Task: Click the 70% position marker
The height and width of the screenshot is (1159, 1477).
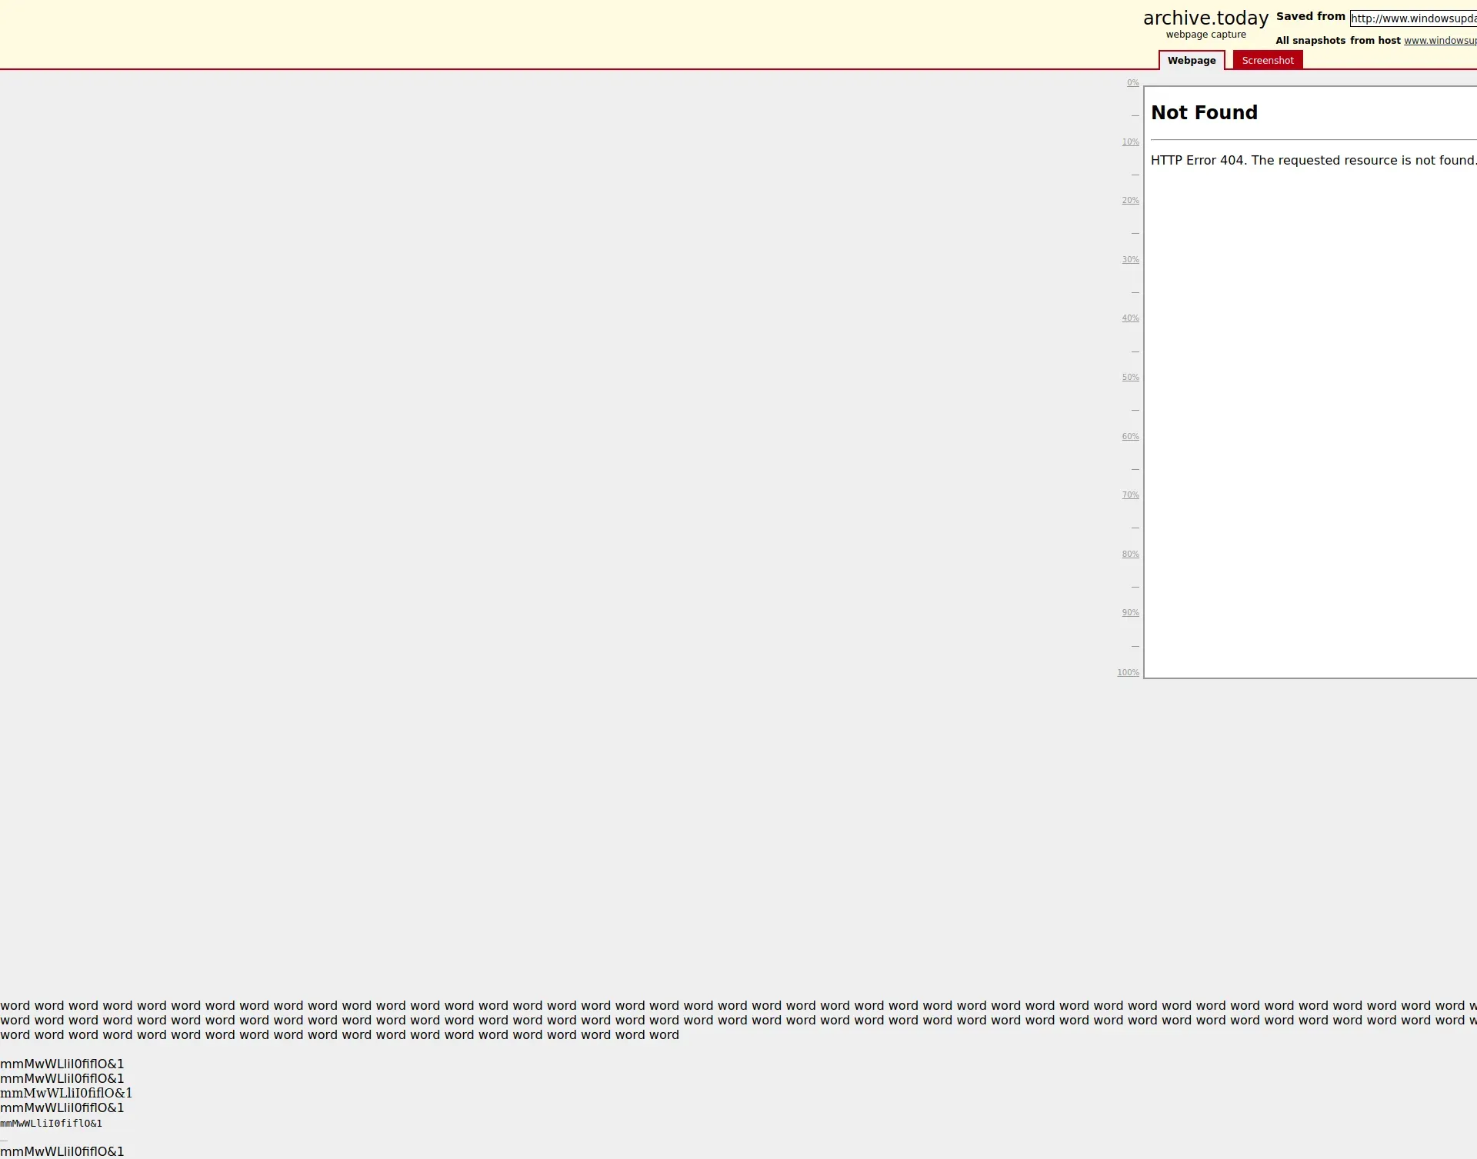Action: coord(1130,495)
